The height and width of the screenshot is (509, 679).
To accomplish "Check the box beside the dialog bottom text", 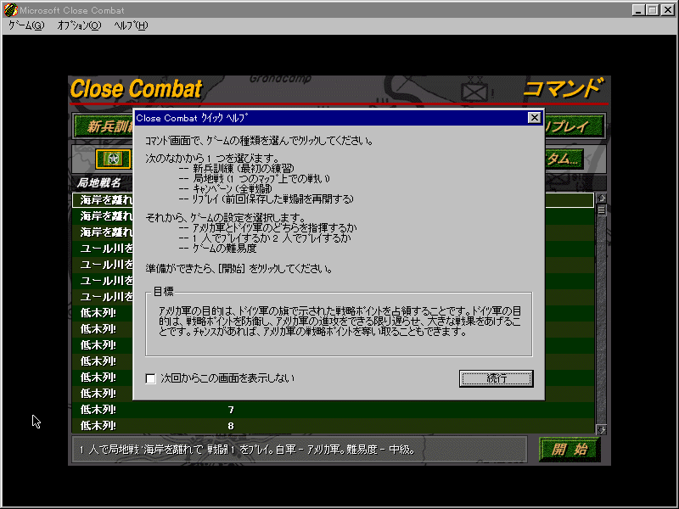I will click(x=151, y=378).
